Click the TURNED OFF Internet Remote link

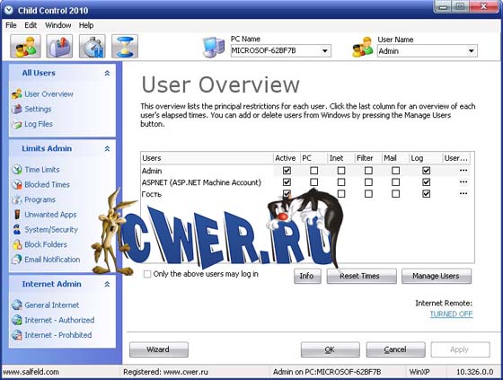pos(451,314)
